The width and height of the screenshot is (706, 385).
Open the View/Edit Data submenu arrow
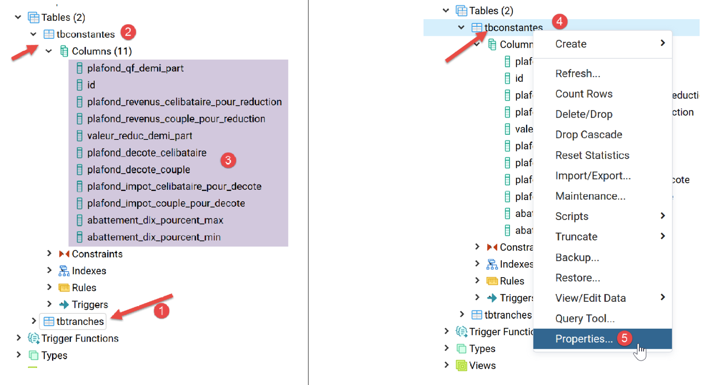point(663,298)
